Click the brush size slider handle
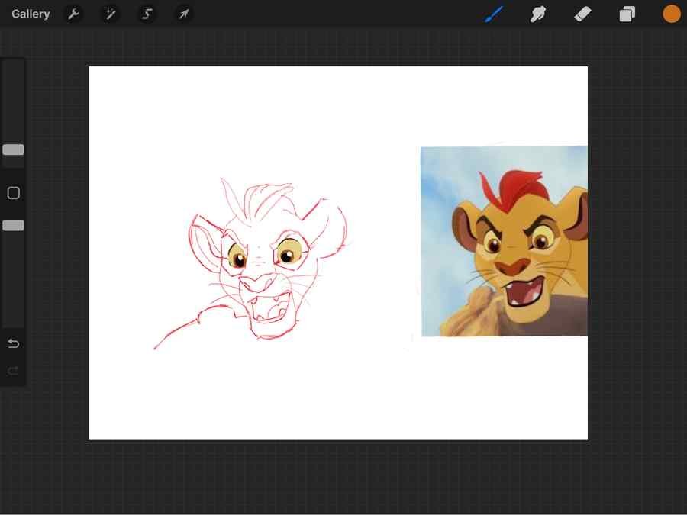The height and width of the screenshot is (515, 687). tap(14, 150)
